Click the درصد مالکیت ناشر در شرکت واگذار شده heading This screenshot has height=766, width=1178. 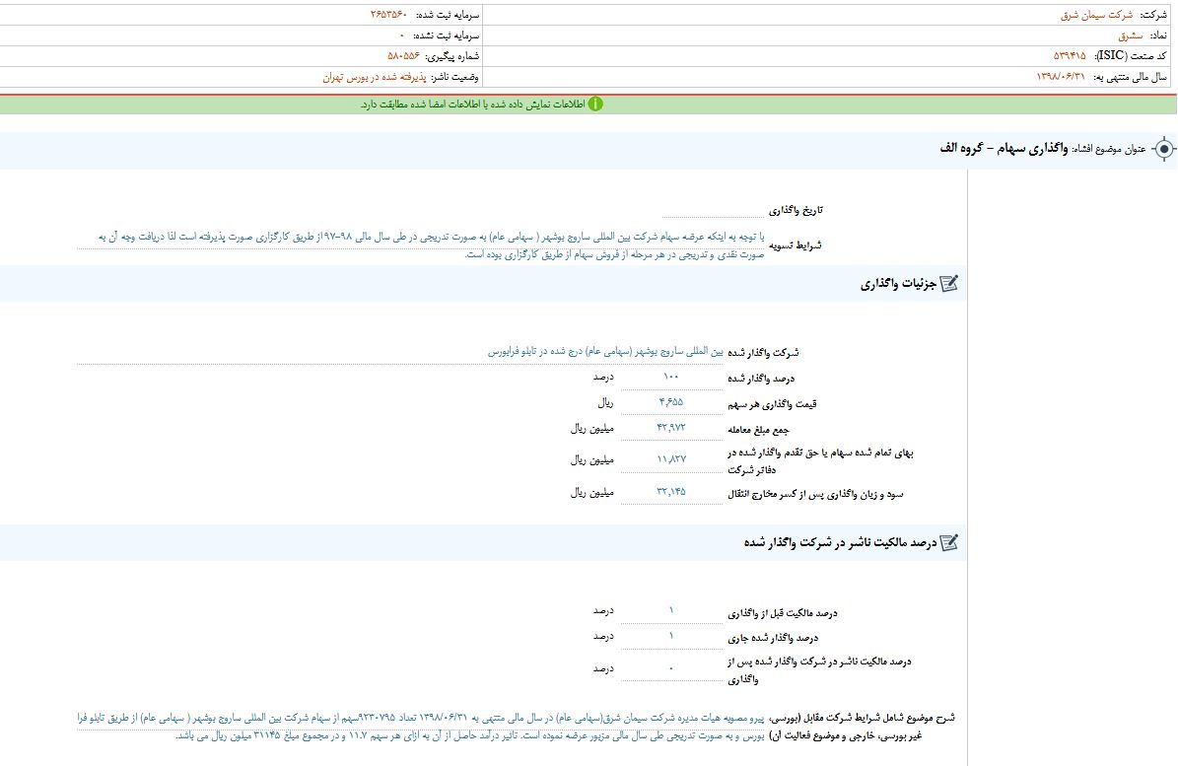(841, 543)
